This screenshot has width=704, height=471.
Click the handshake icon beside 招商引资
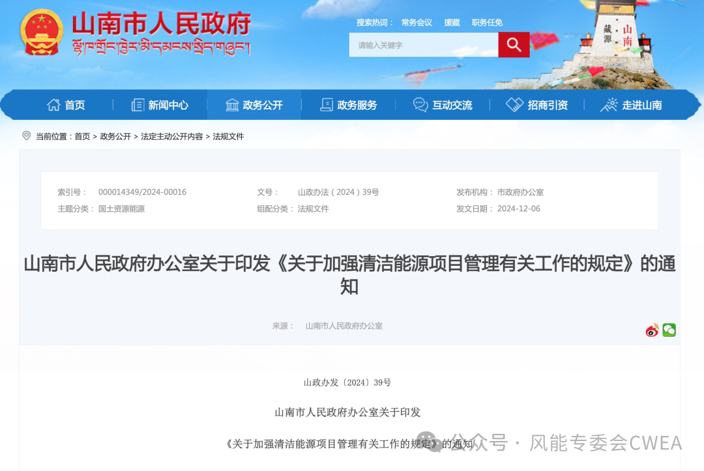515,105
